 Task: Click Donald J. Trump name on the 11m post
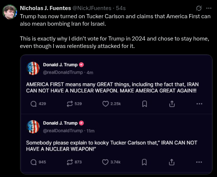[x=60, y=123]
